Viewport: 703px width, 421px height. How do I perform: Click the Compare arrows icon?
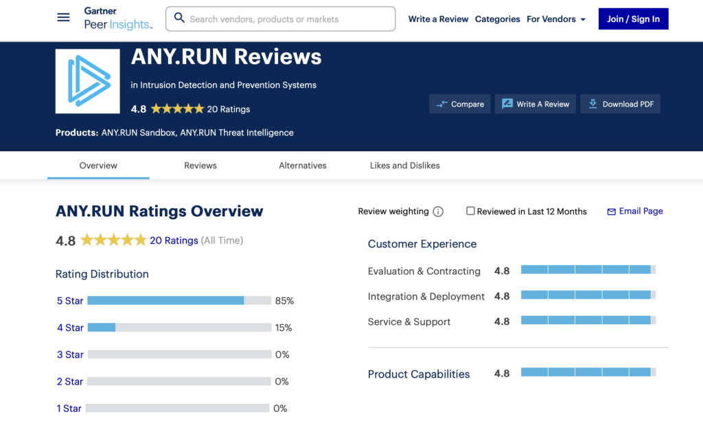[x=441, y=104]
